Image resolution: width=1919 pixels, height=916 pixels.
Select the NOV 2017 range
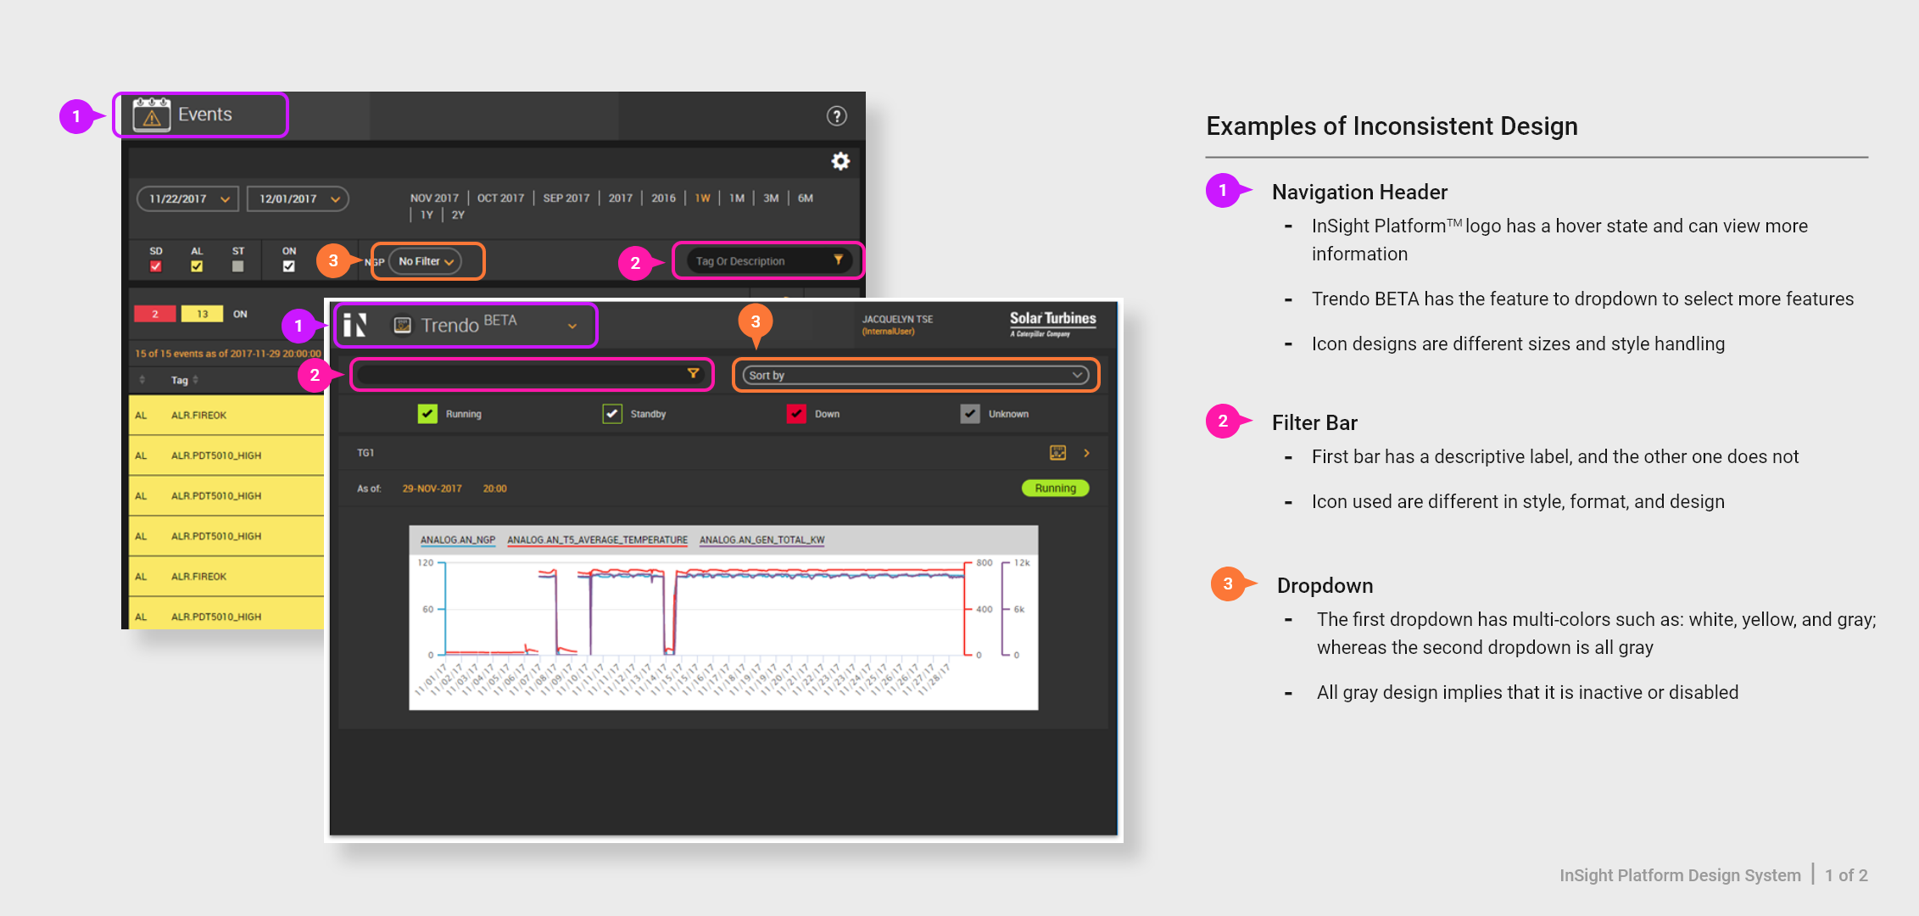tap(434, 198)
